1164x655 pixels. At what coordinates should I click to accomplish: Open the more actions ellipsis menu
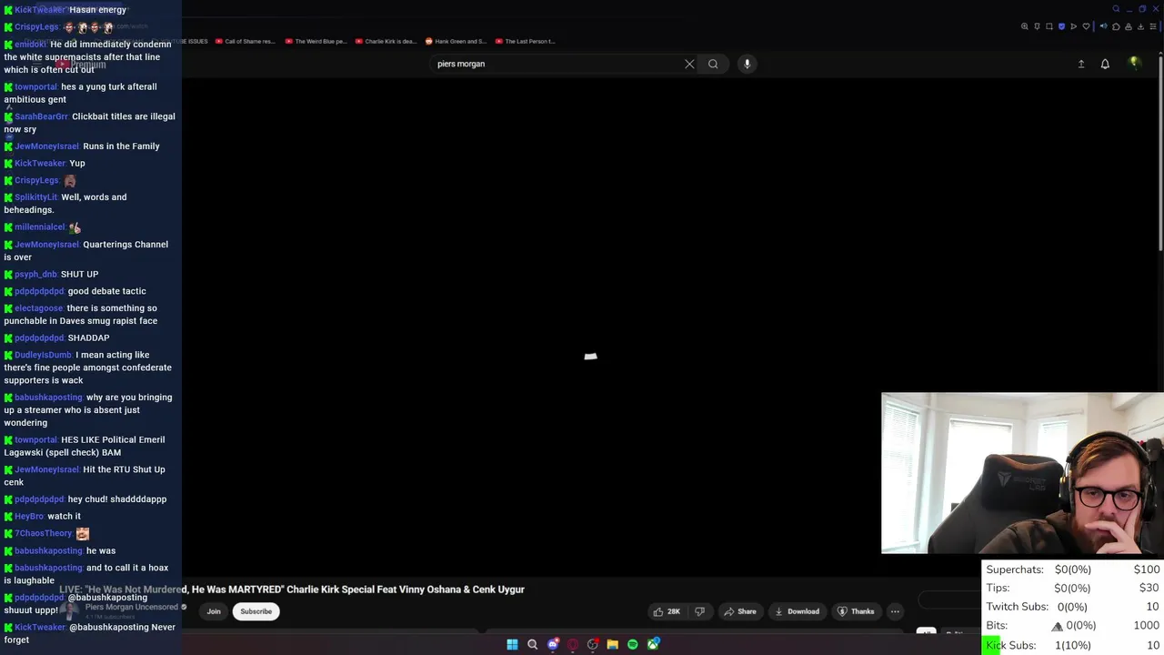click(x=895, y=611)
